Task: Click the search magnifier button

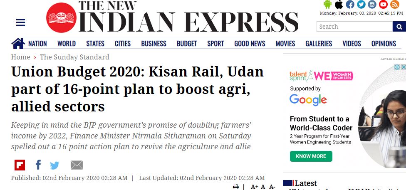Action: (399, 27)
